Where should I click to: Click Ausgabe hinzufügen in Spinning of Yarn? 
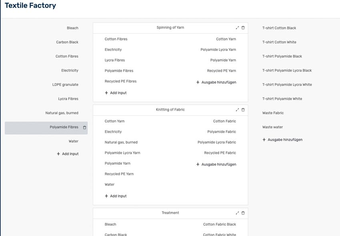pos(216,83)
